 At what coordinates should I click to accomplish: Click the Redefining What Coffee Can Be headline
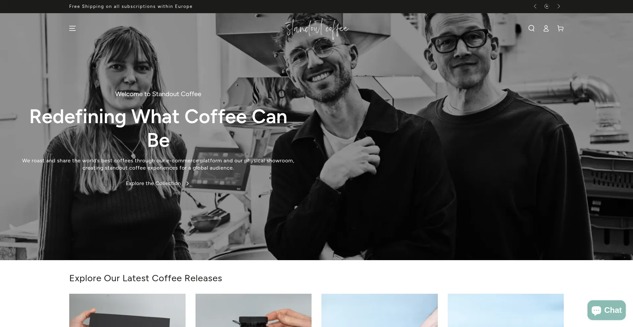click(x=158, y=128)
